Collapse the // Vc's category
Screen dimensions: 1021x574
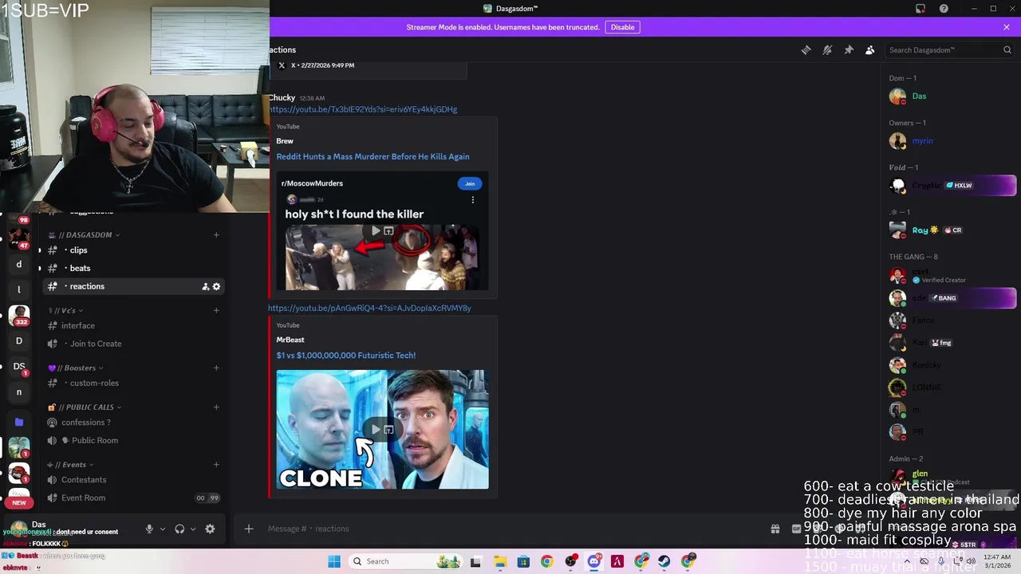click(66, 310)
